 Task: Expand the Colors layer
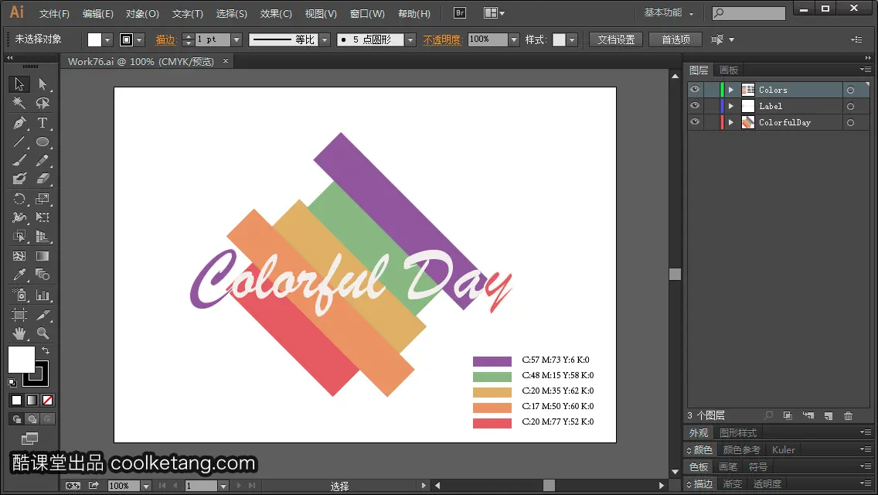[x=730, y=90]
